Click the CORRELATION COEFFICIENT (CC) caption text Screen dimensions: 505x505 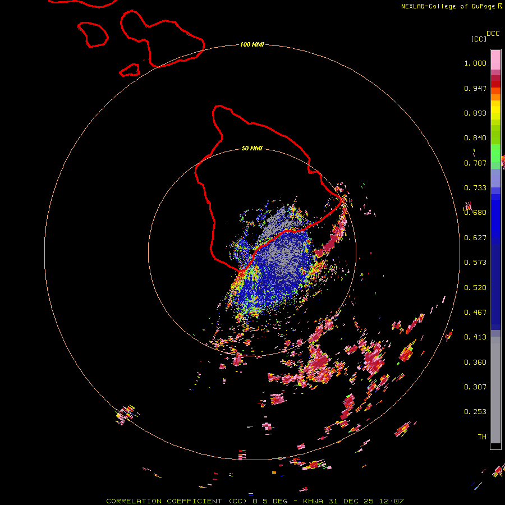tap(177, 501)
